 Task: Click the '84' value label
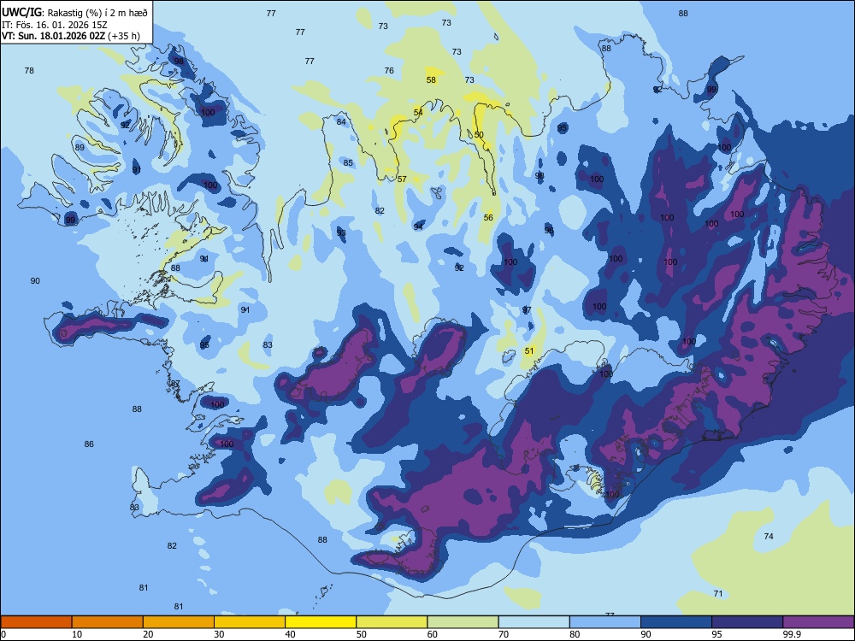pyautogui.click(x=341, y=121)
